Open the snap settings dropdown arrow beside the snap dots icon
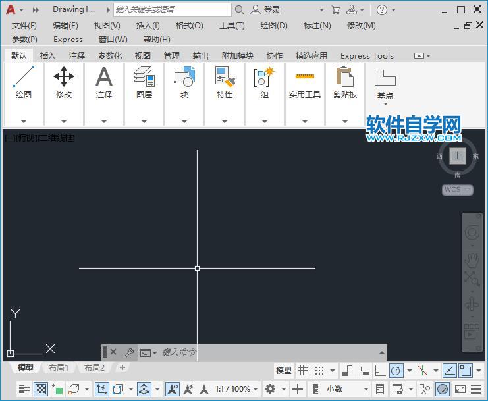 [333, 371]
